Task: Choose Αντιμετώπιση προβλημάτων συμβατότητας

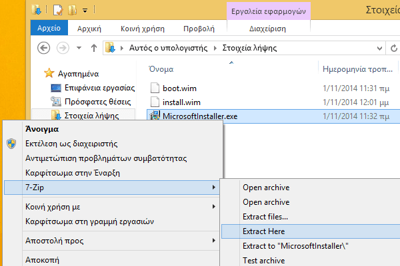Action: 112,158
